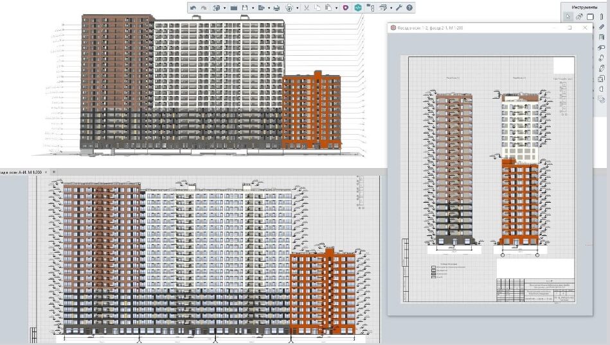Open settings via the wrench icon

[x=399, y=8]
